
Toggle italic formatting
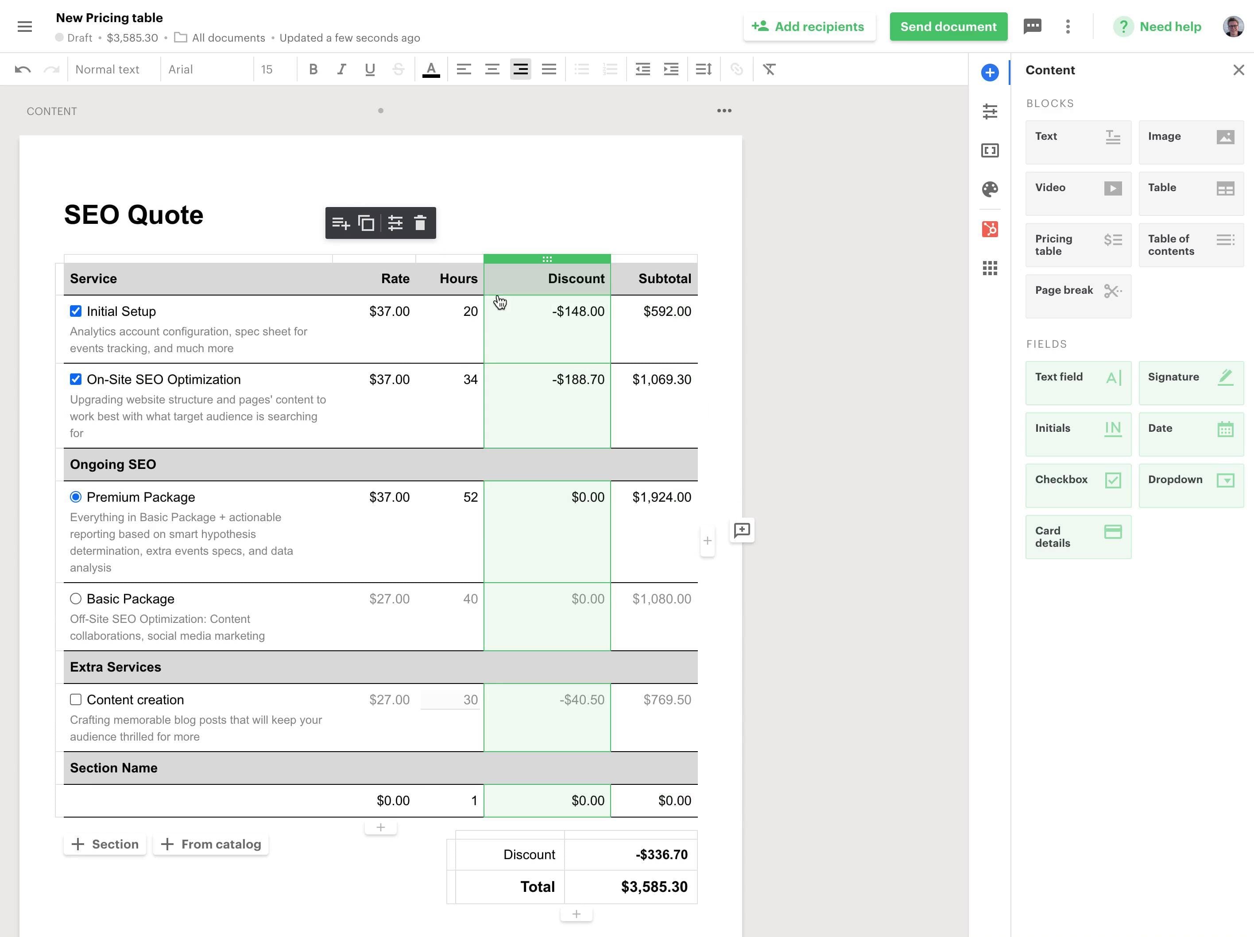click(341, 69)
